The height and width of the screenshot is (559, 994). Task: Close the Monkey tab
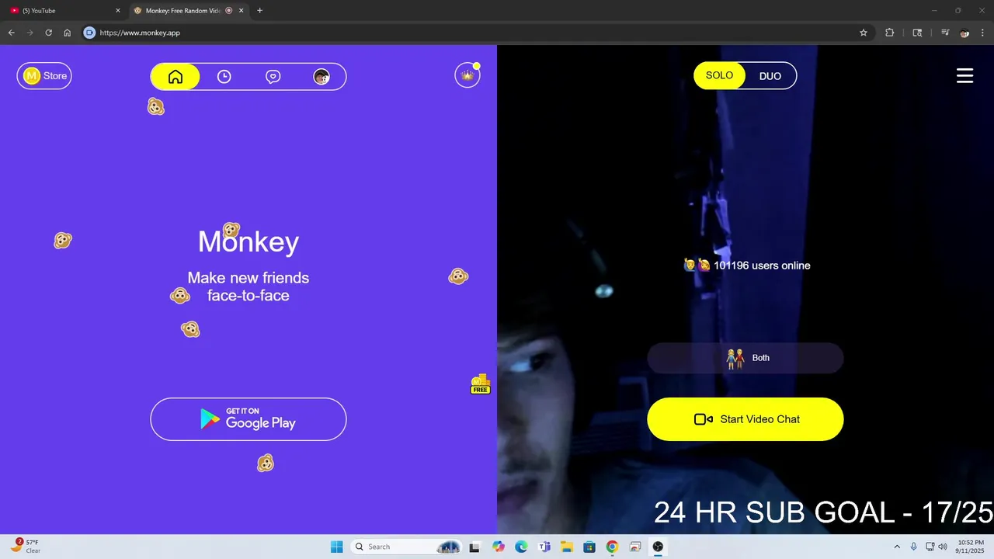coord(242,11)
